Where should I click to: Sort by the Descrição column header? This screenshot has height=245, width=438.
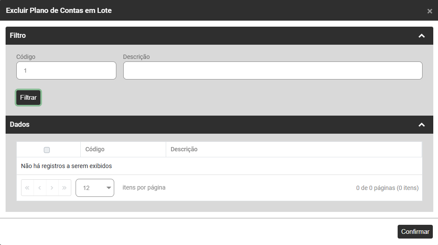(x=184, y=149)
